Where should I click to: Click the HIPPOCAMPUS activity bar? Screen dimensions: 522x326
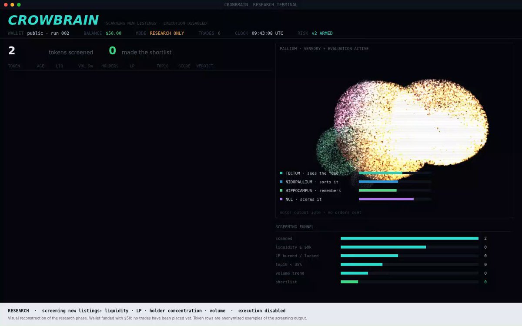[x=395, y=190]
